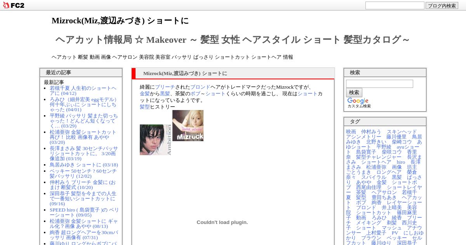This screenshot has height=245, width=466.
Task: Click the Google custom search logo
Action: (x=358, y=101)
